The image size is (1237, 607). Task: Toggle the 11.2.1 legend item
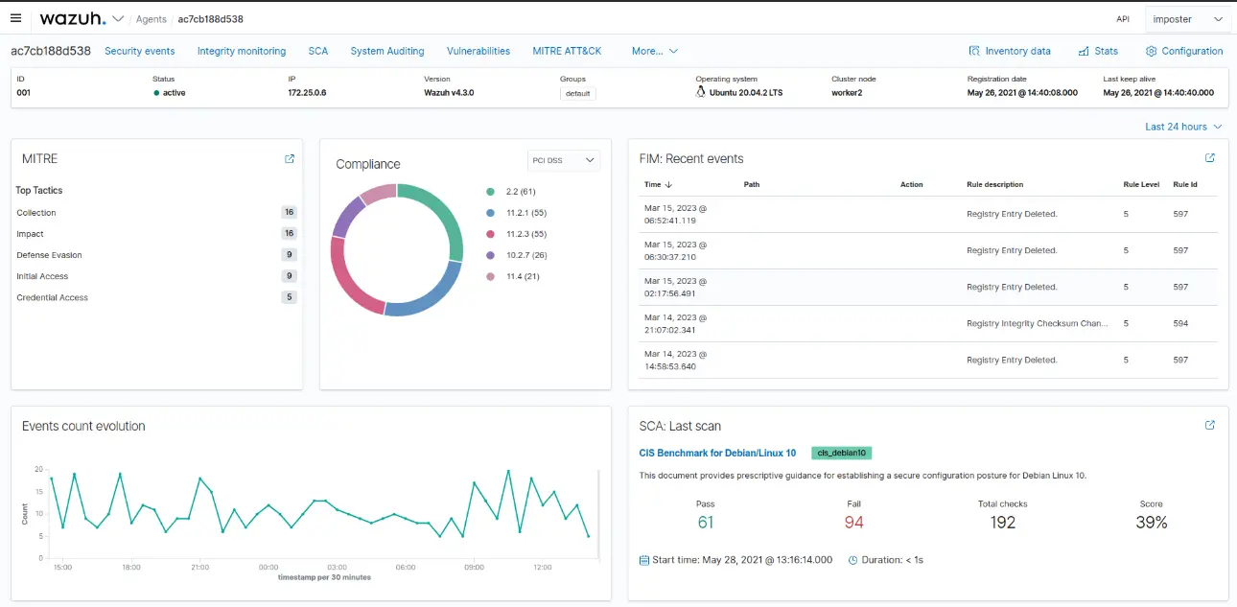tap(525, 213)
